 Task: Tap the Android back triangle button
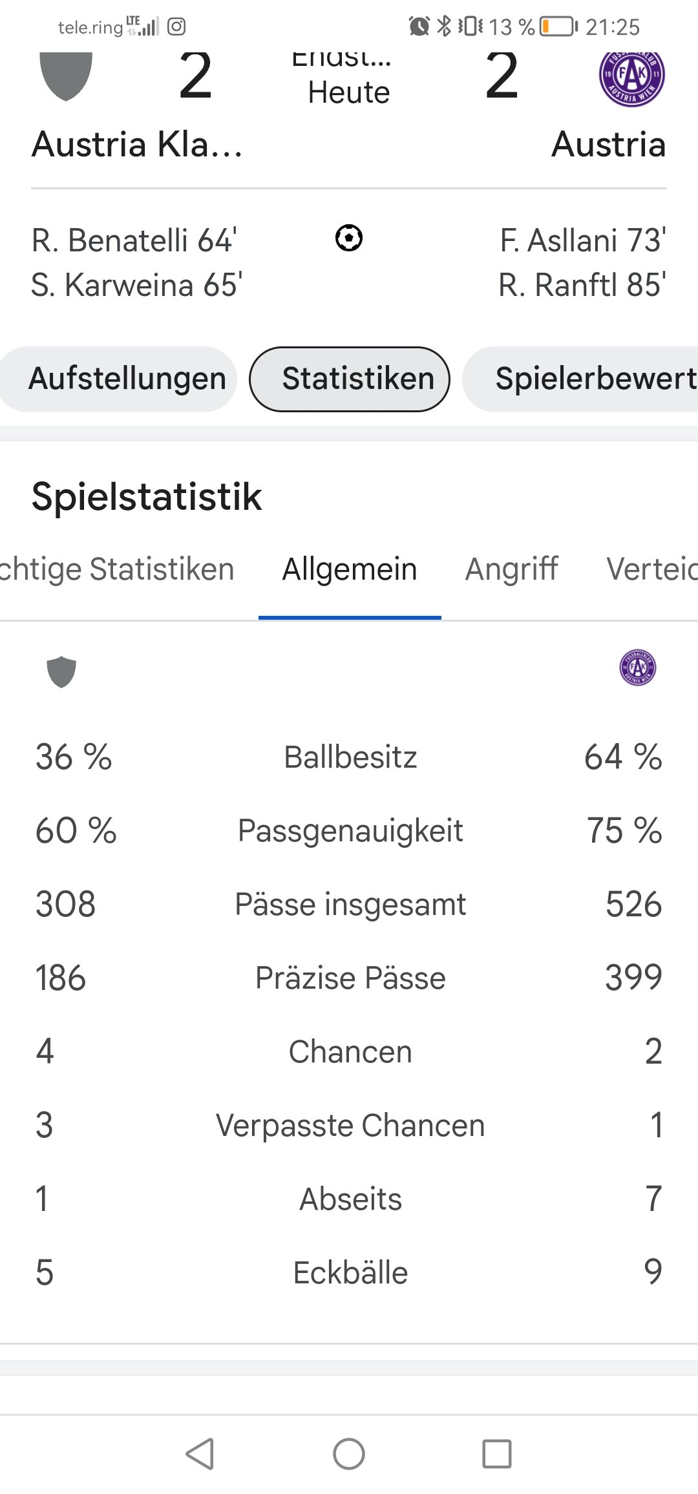click(200, 1454)
